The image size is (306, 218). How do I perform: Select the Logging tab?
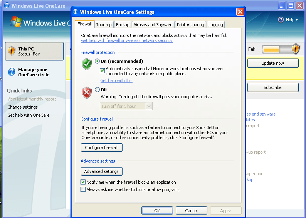click(x=216, y=25)
